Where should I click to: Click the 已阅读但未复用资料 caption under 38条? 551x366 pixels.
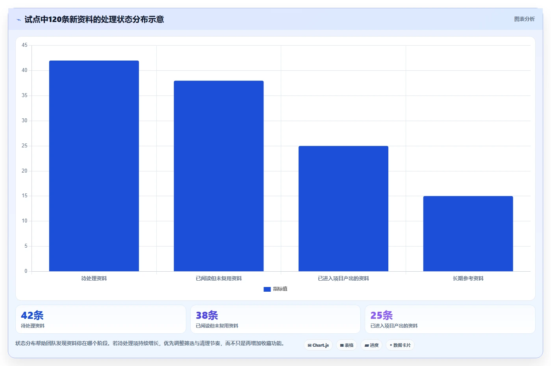point(217,326)
